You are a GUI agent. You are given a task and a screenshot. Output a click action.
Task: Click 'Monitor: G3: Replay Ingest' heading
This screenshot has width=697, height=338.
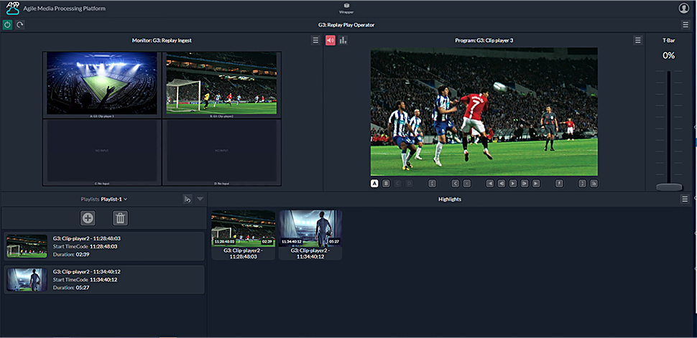coord(162,40)
